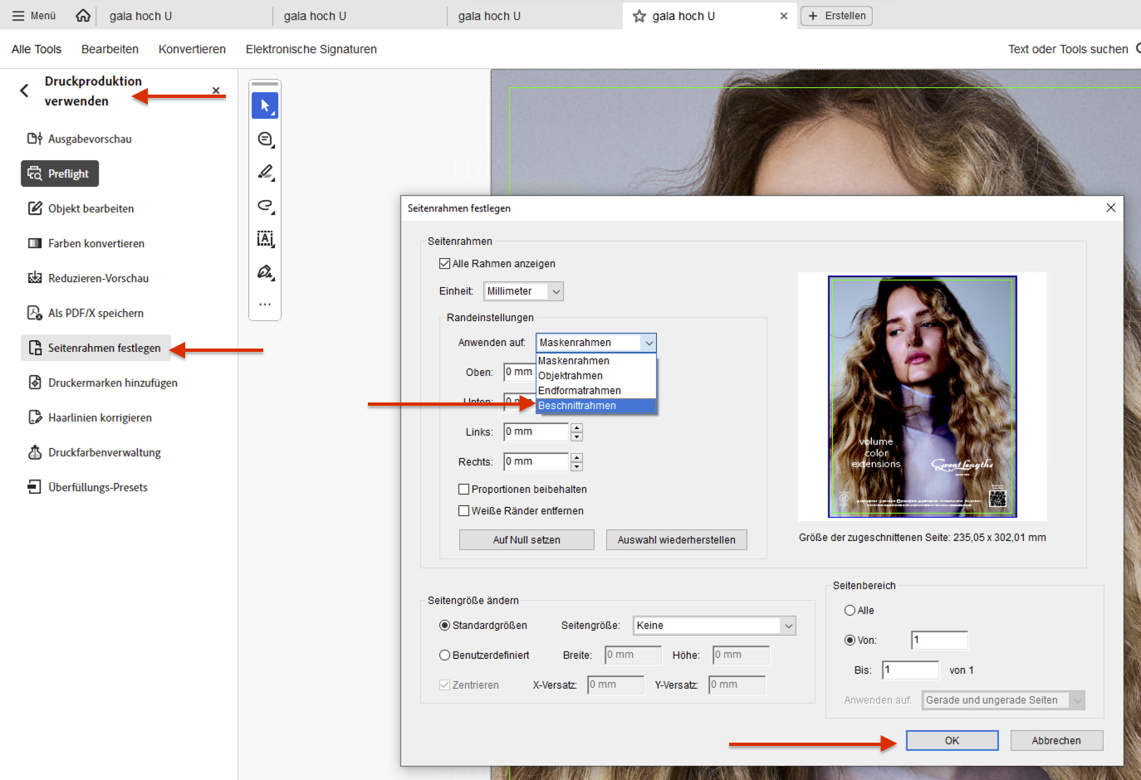Activate the text selection AI tool
This screenshot has width=1141, height=780.
pyautogui.click(x=265, y=239)
